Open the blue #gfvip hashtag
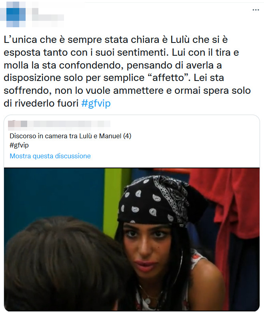This screenshot has height=313, width=264. [96, 103]
